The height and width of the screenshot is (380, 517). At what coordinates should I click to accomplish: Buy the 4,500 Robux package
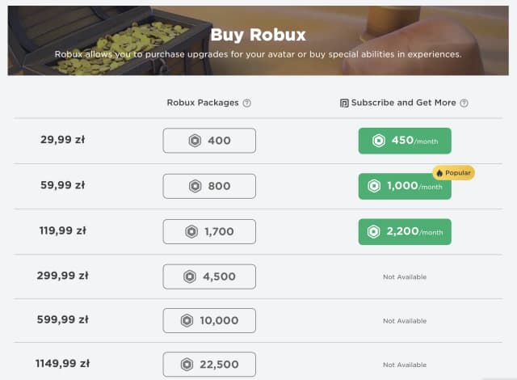(209, 277)
